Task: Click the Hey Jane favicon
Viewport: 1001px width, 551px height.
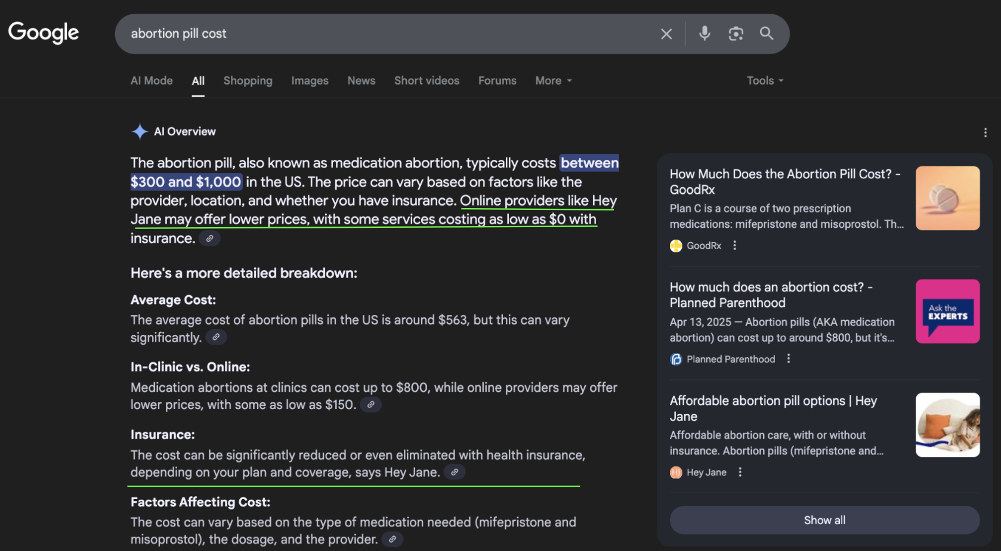Action: [x=676, y=472]
